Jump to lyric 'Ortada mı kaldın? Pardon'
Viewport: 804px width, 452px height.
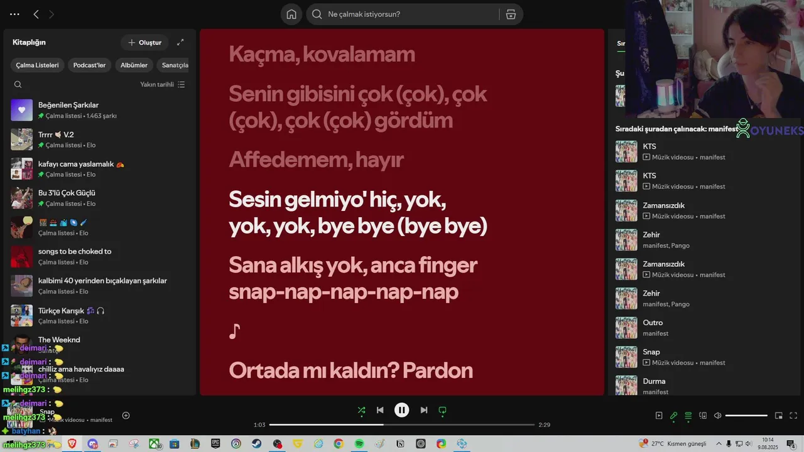tap(350, 370)
